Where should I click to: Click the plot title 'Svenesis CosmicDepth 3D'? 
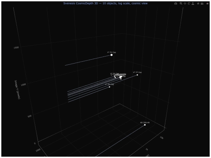click(x=81, y=4)
